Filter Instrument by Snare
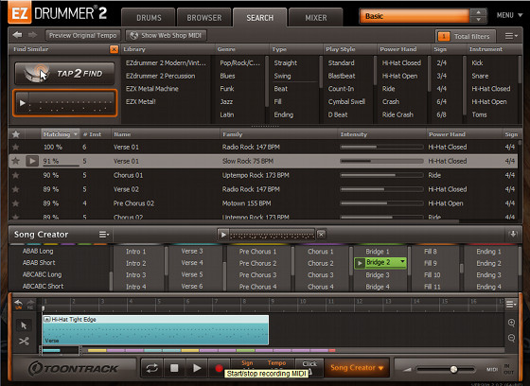This screenshot has width=530, height=386. [480, 76]
